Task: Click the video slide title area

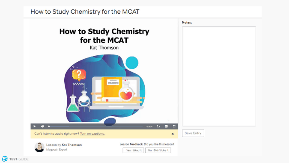Action: tap(104, 36)
